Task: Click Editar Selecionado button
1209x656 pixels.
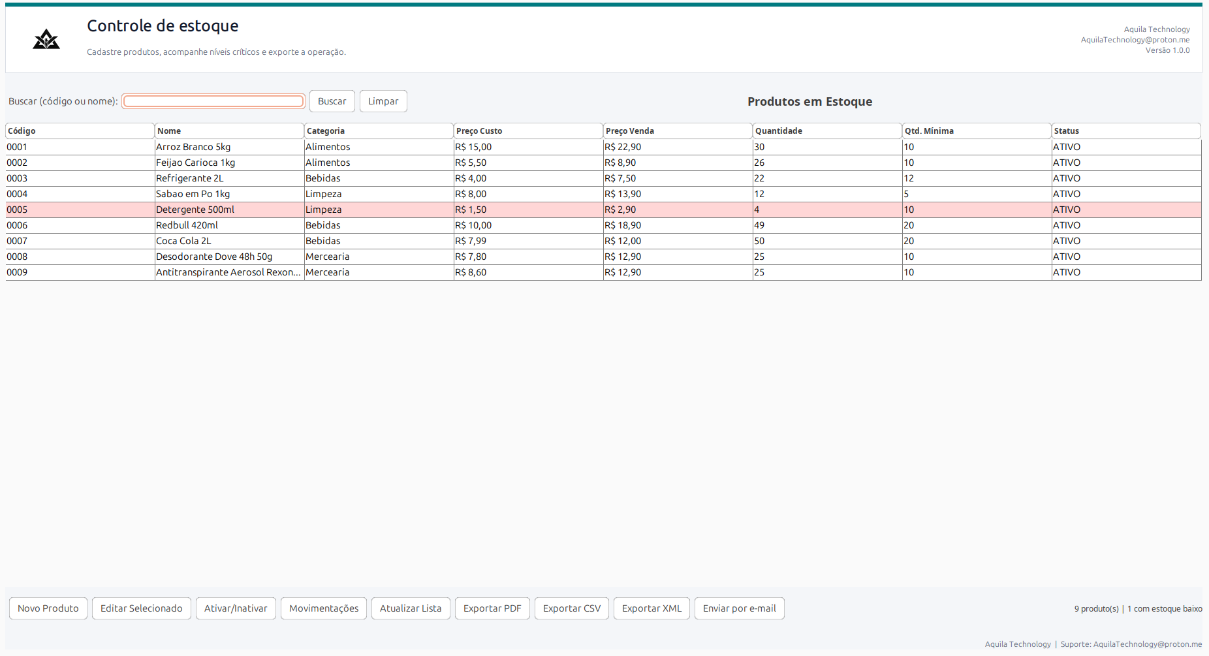Action: tap(142, 608)
